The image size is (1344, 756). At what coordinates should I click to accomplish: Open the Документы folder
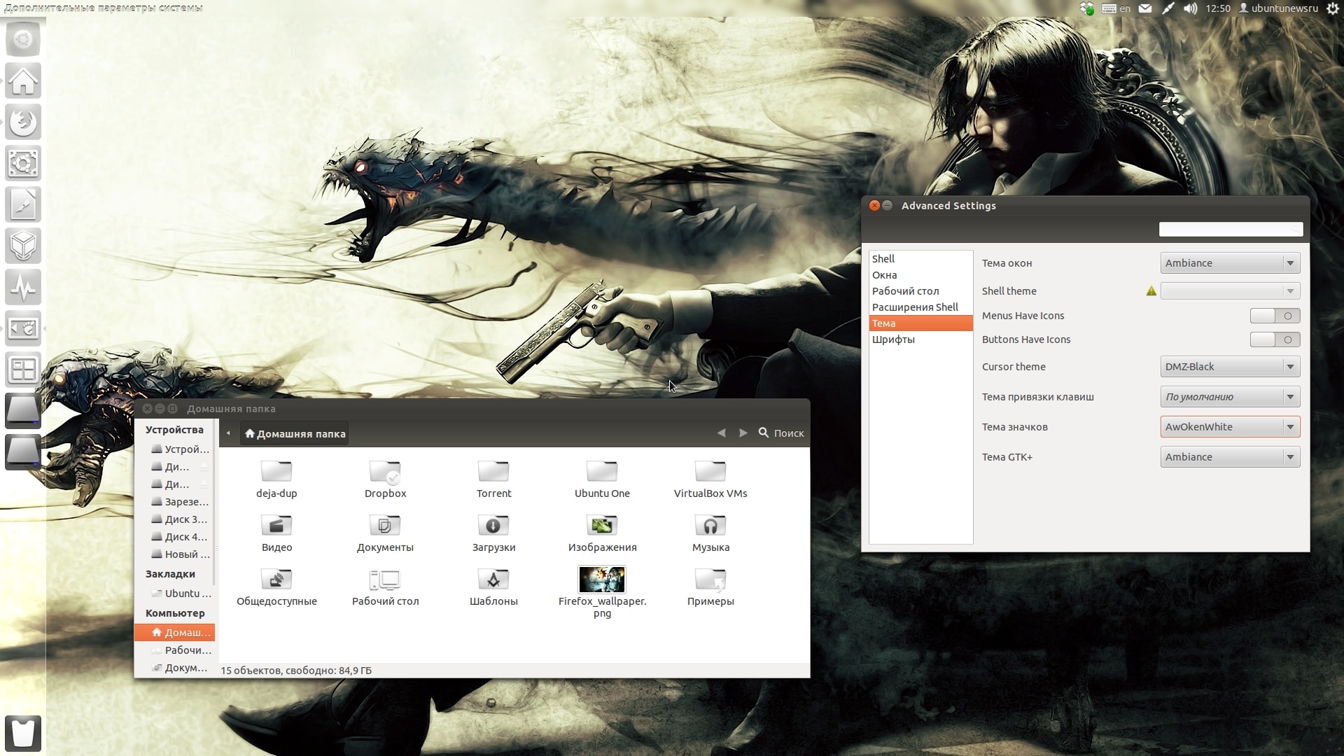385,533
